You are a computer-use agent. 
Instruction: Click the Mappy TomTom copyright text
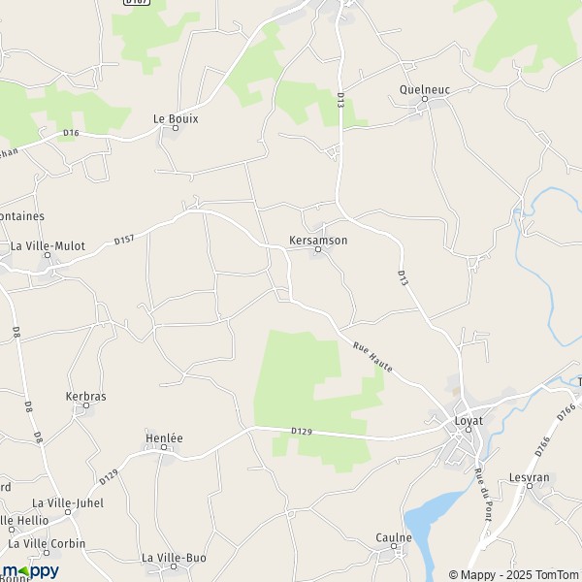click(515, 575)
